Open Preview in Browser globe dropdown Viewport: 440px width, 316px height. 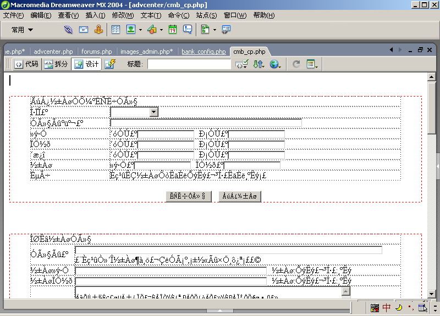click(x=276, y=64)
